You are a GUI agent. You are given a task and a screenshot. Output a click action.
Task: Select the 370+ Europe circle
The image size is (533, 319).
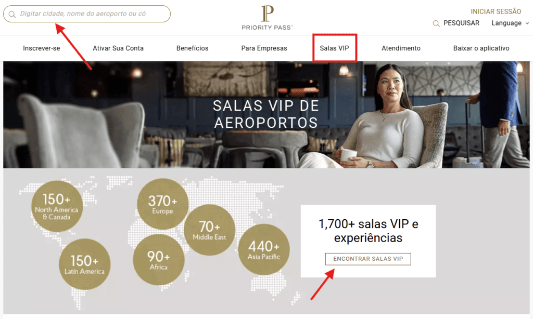[x=162, y=204]
